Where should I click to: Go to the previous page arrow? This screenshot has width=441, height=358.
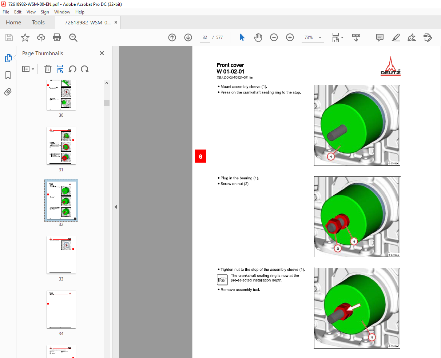tap(172, 37)
